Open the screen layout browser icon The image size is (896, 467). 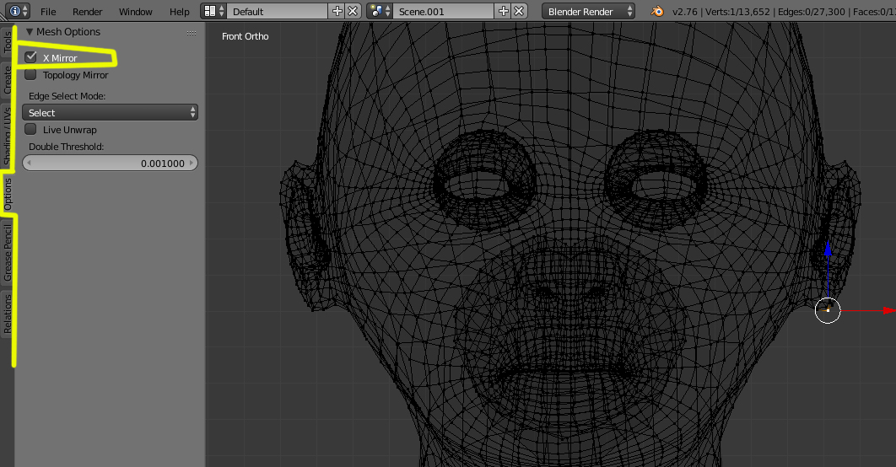point(211,11)
